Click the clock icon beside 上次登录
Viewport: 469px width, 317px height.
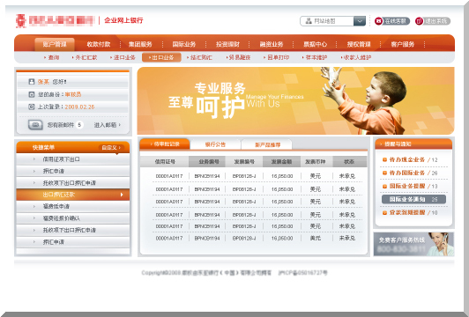click(31, 107)
